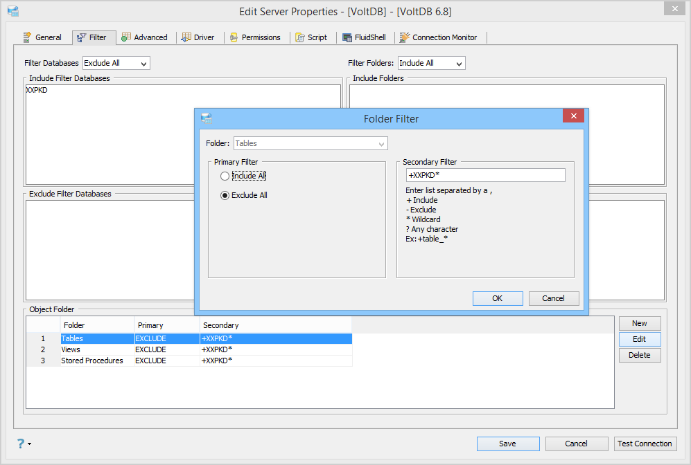This screenshot has height=465, width=691.
Task: Click the Connection Monitor tab icon
Action: pyautogui.click(x=404, y=37)
